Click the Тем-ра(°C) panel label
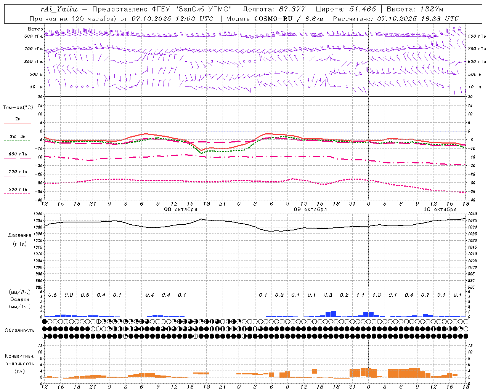This screenshot has height=390, width=488. click(x=18, y=108)
